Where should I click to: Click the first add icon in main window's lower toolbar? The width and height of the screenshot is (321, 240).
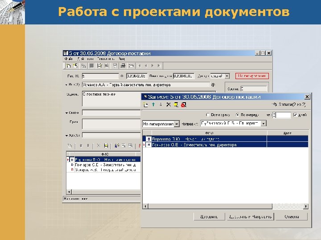[x=70, y=145]
